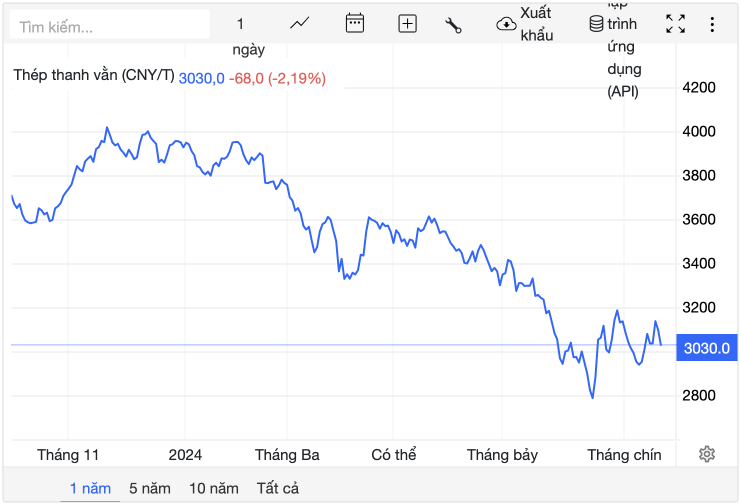The width and height of the screenshot is (741, 504).
Task: Switch to the '5 năm' range tab
Action: [150, 488]
